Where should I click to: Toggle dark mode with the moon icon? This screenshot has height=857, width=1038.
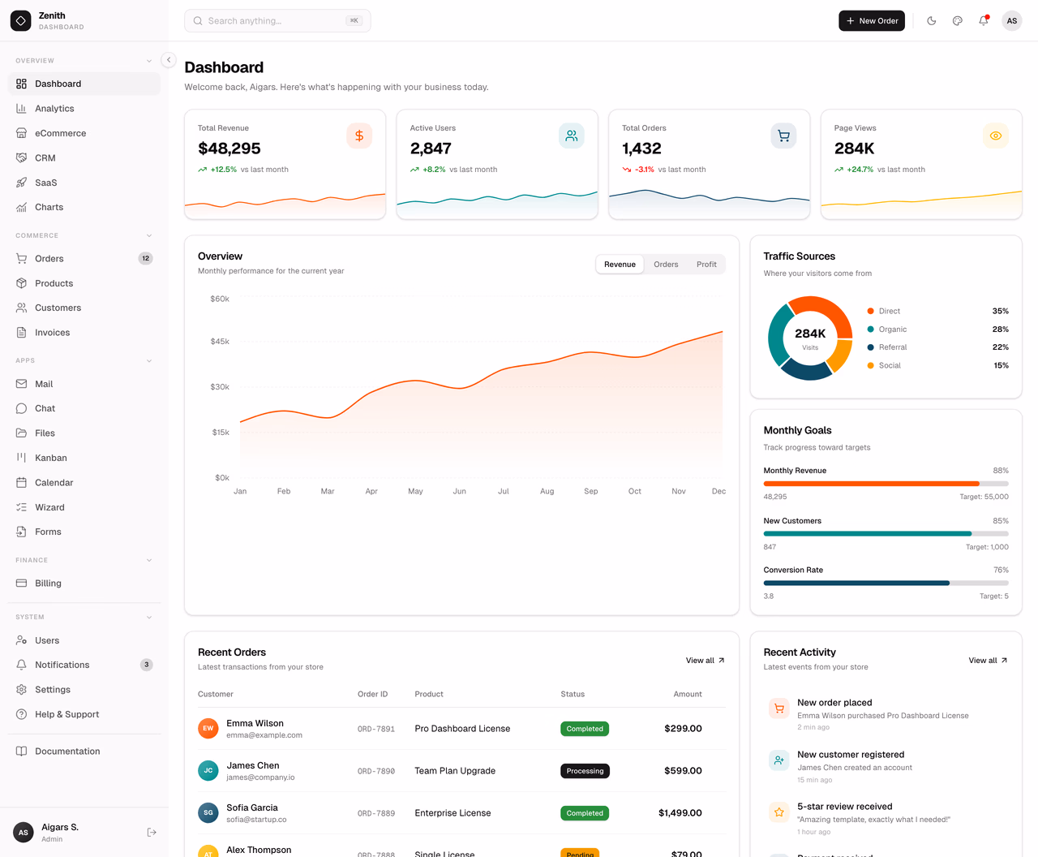click(x=932, y=21)
